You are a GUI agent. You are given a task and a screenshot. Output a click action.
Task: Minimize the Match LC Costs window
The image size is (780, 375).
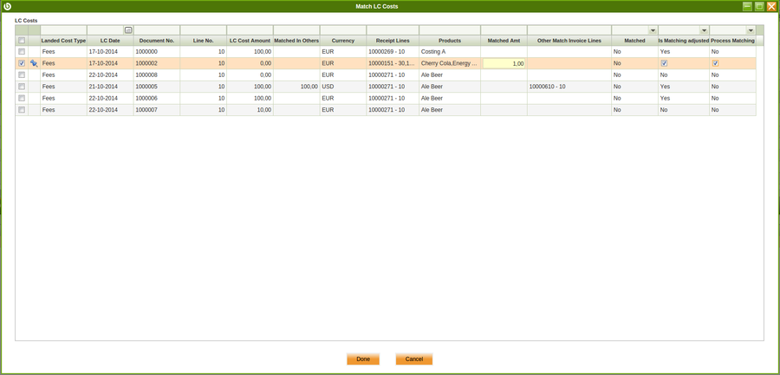[x=747, y=6]
